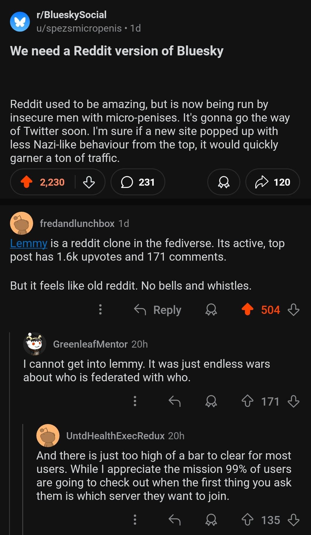Award UntdHealthExecRedux's comment
The image size is (311, 535).
pyautogui.click(x=211, y=520)
